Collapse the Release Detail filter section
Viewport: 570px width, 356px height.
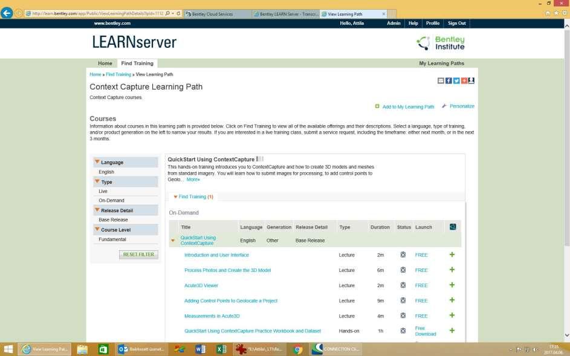pyautogui.click(x=97, y=210)
